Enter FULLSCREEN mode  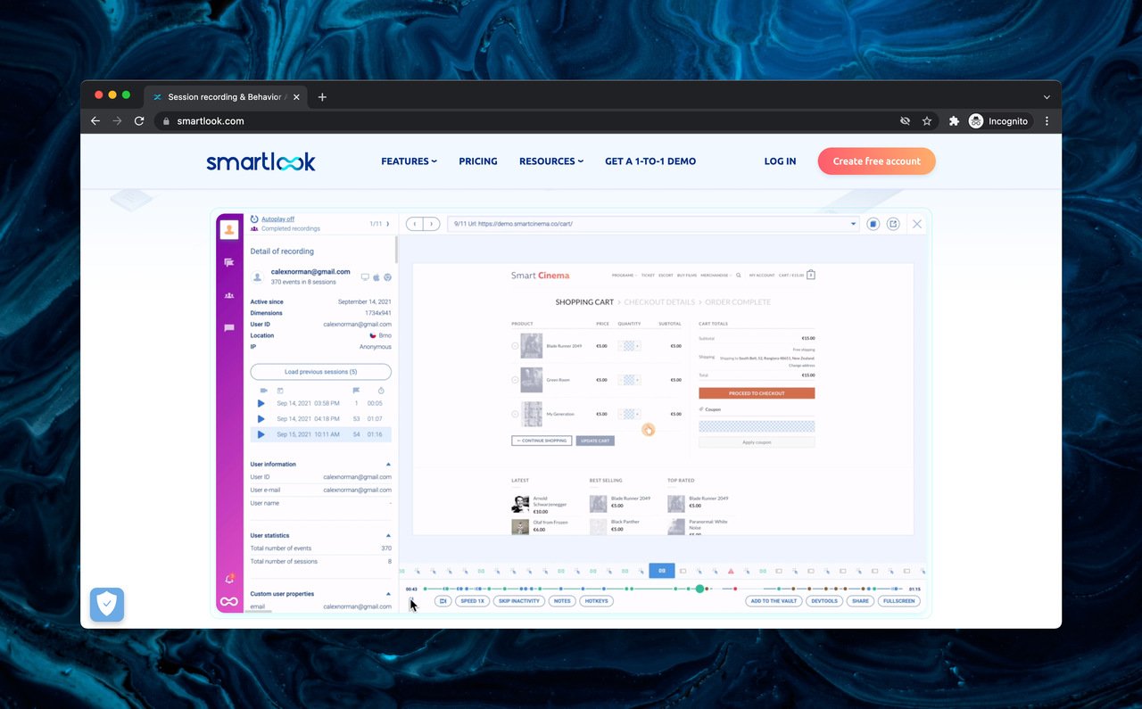coord(898,601)
